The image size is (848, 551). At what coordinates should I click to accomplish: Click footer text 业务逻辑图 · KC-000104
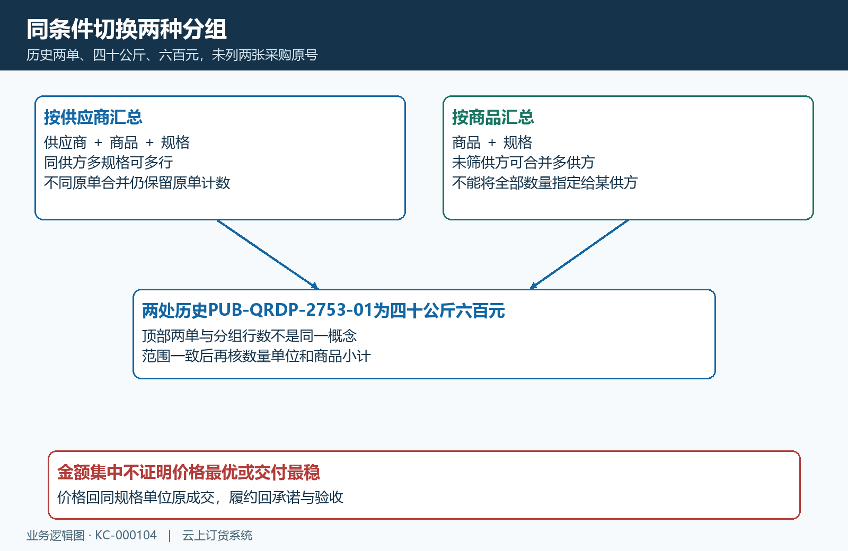click(x=92, y=536)
